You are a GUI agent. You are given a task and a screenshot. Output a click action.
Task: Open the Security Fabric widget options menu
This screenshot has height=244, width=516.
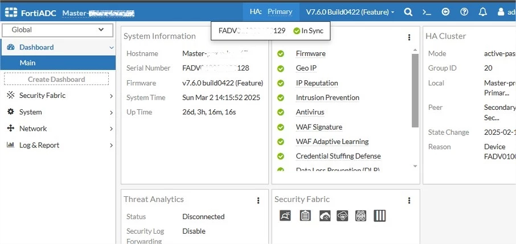tap(409, 200)
